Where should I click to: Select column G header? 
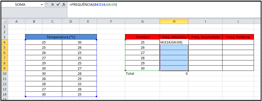coord(142,22)
